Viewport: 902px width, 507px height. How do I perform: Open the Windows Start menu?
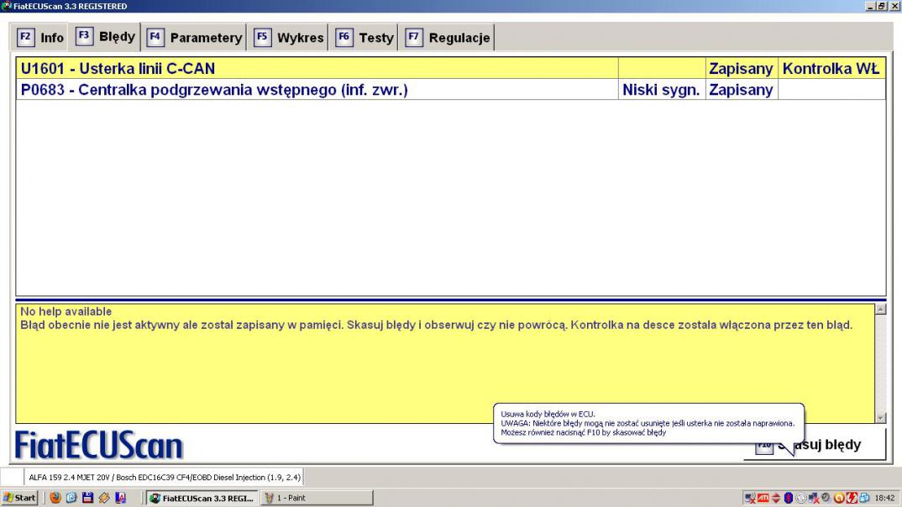coord(19,498)
